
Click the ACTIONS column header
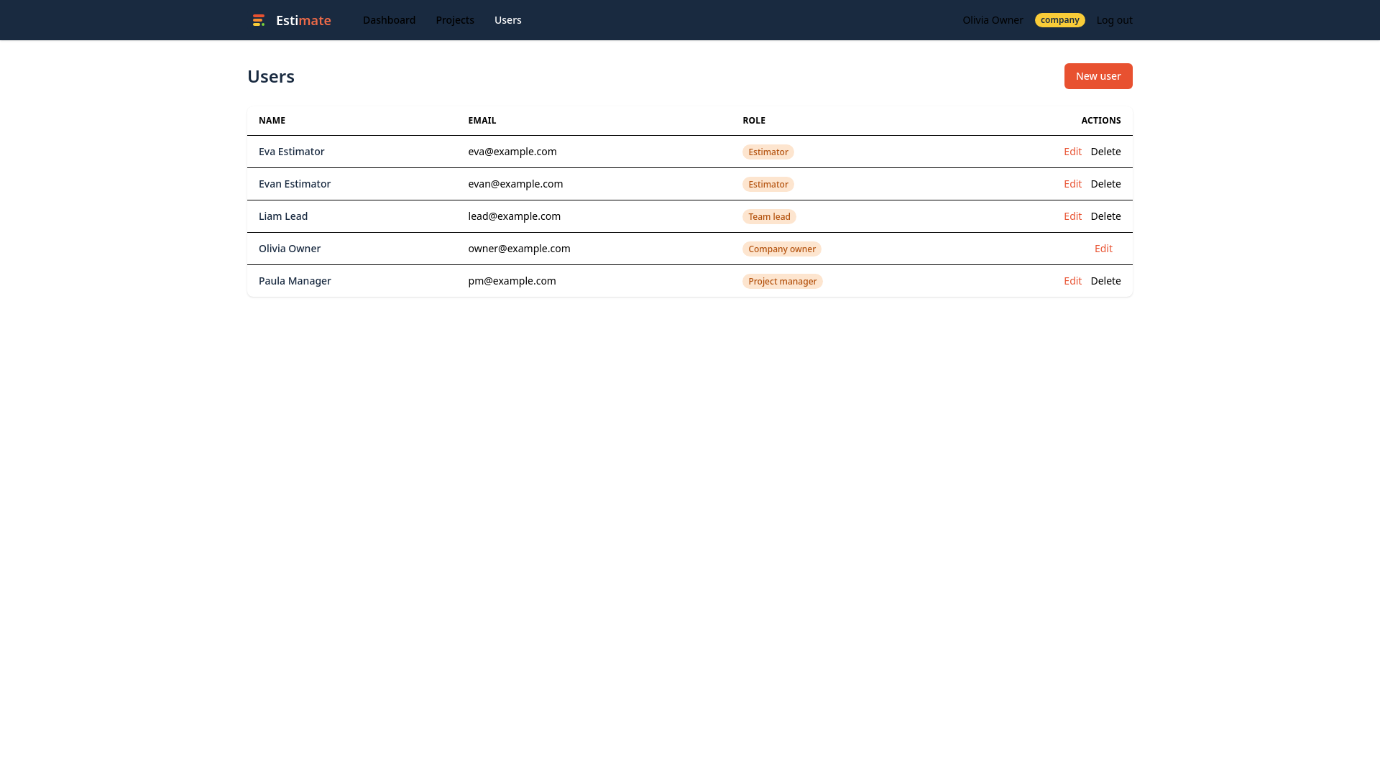pos(1101,121)
